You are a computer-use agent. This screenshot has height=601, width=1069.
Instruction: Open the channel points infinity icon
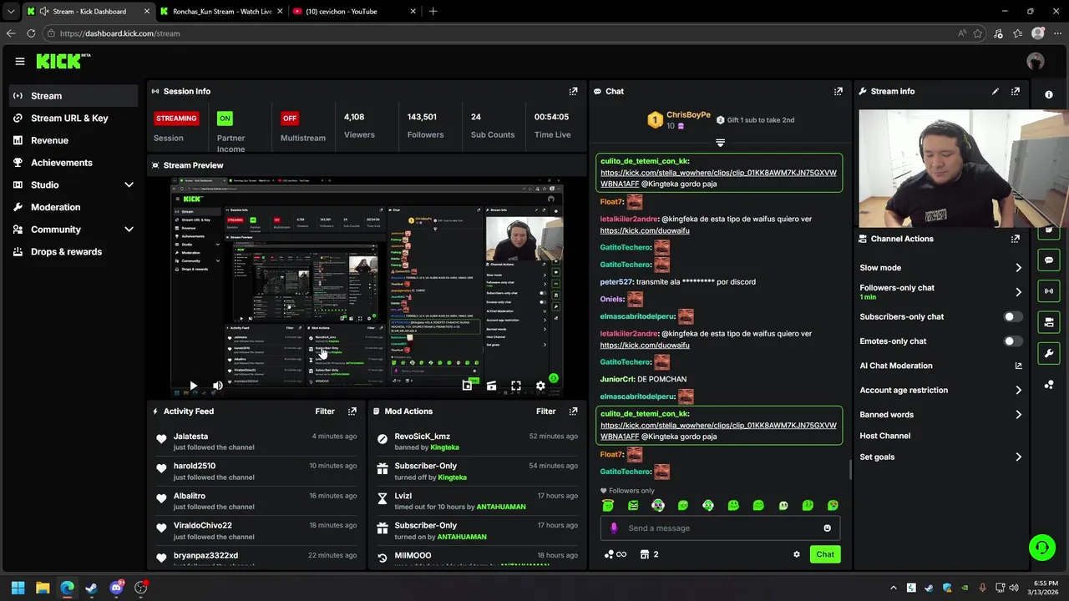pyautogui.click(x=615, y=554)
